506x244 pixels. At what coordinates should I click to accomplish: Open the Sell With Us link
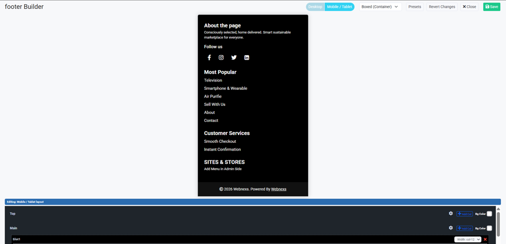(215, 104)
